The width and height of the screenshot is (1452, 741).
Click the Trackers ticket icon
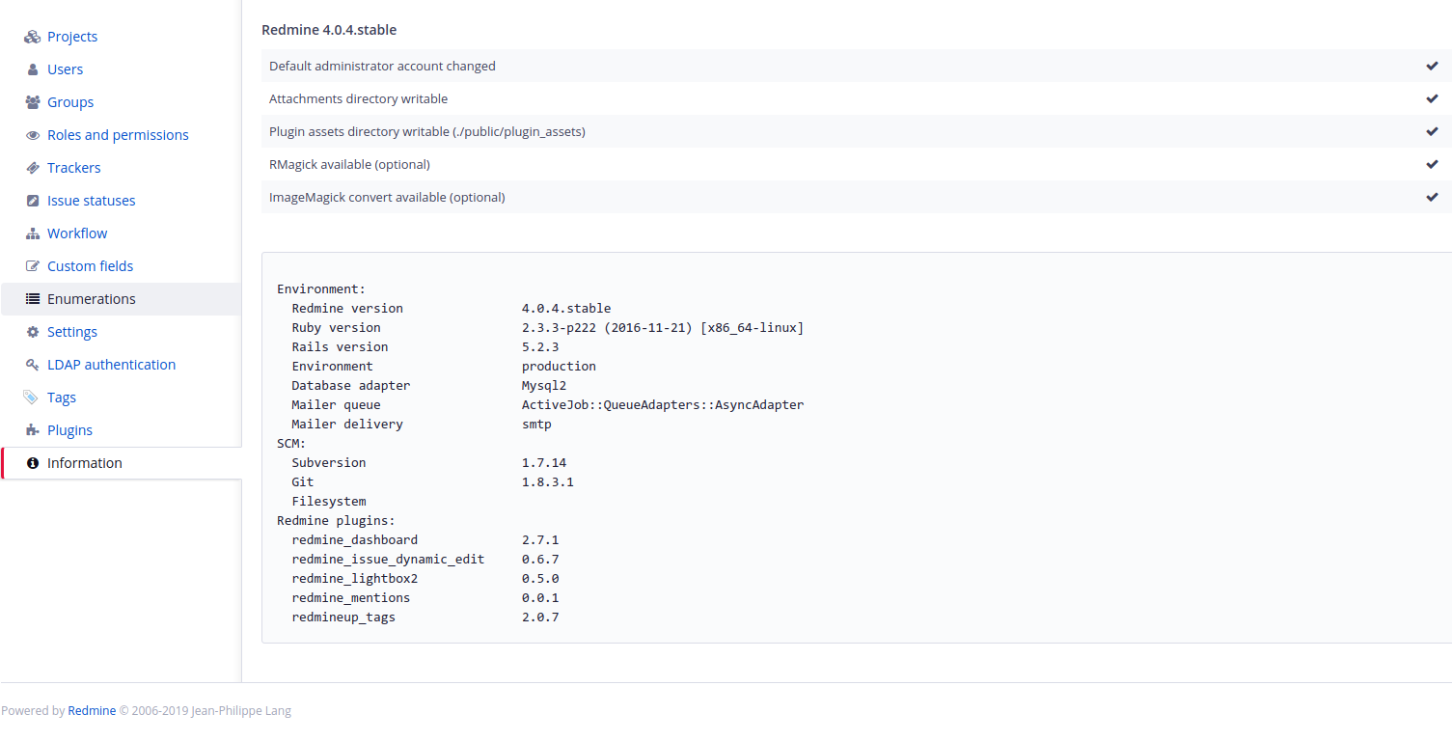(x=32, y=168)
